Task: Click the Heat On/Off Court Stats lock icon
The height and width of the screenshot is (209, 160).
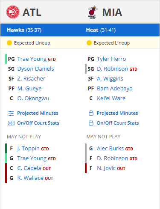Action: click(91, 123)
